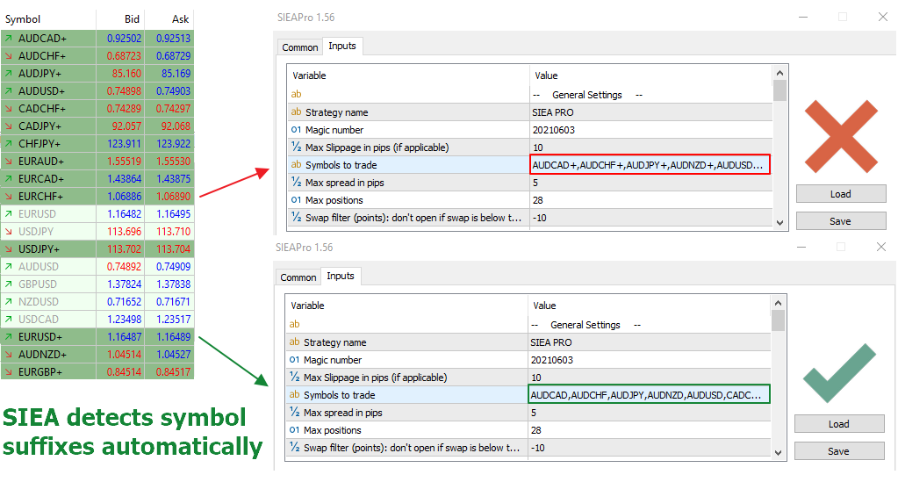The height and width of the screenshot is (482, 898).
Task: Click the up-arrow icon beside AUDJPY+
Action: click(9, 74)
